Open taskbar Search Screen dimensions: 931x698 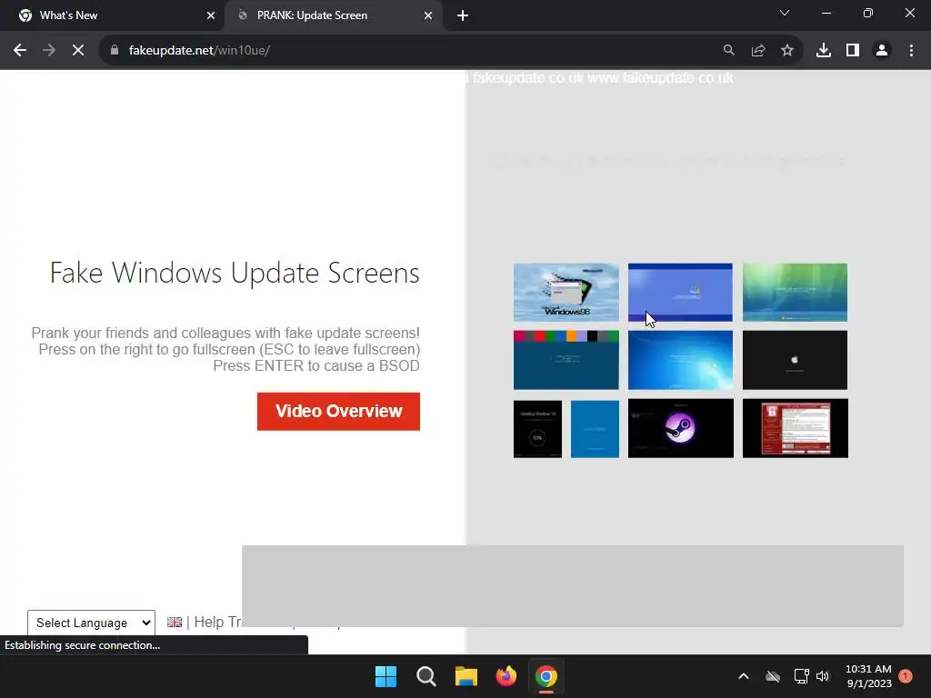pyautogui.click(x=425, y=676)
